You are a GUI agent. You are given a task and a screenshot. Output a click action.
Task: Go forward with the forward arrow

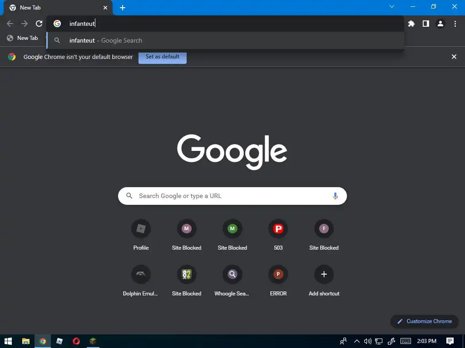[x=25, y=24]
